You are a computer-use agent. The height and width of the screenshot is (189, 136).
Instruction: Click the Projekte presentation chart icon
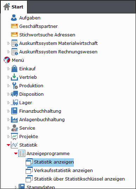14,136
